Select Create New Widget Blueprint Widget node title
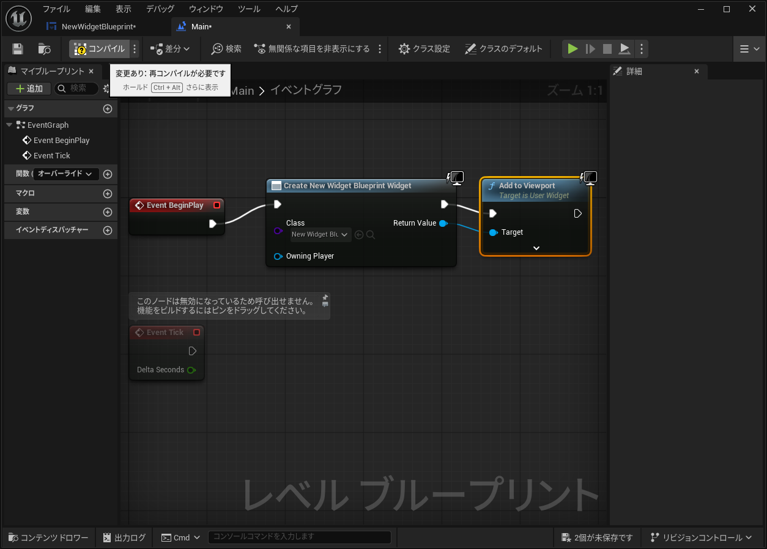 (347, 186)
